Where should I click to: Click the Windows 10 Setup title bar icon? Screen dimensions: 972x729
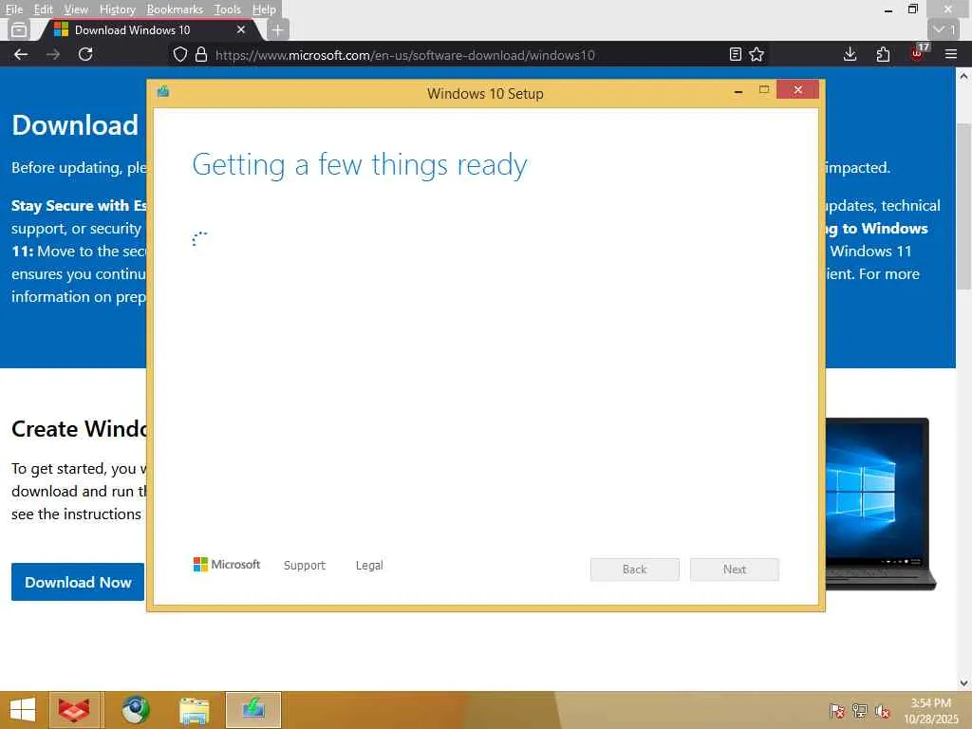(163, 92)
